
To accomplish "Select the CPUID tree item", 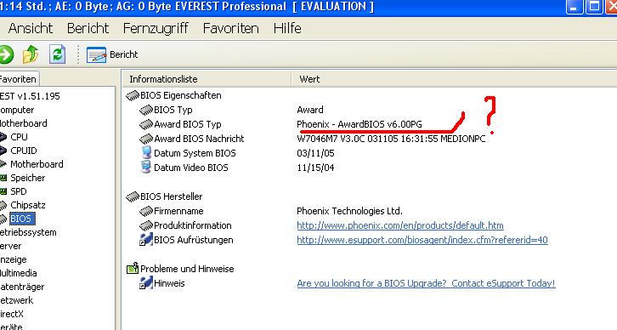I will pyautogui.click(x=24, y=151).
